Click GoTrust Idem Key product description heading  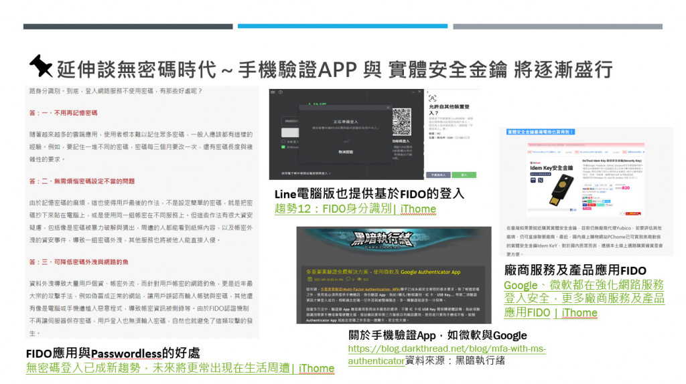(611, 161)
